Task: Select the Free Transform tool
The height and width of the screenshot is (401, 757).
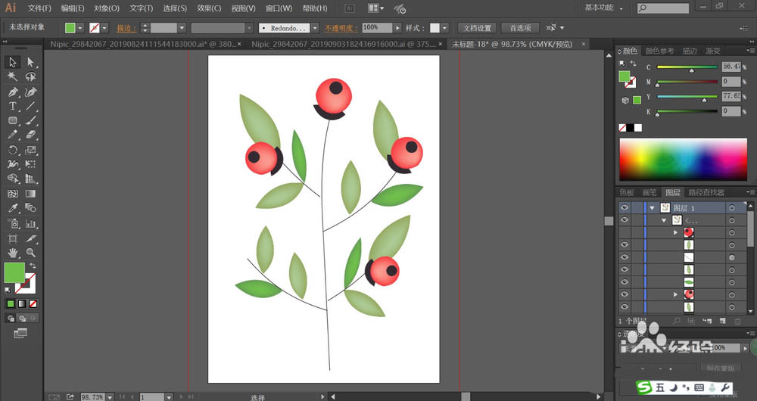Action: pyautogui.click(x=30, y=164)
